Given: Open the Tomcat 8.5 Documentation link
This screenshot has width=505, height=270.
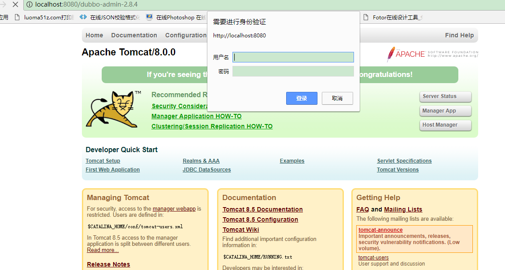Looking at the screenshot, I should point(262,209).
